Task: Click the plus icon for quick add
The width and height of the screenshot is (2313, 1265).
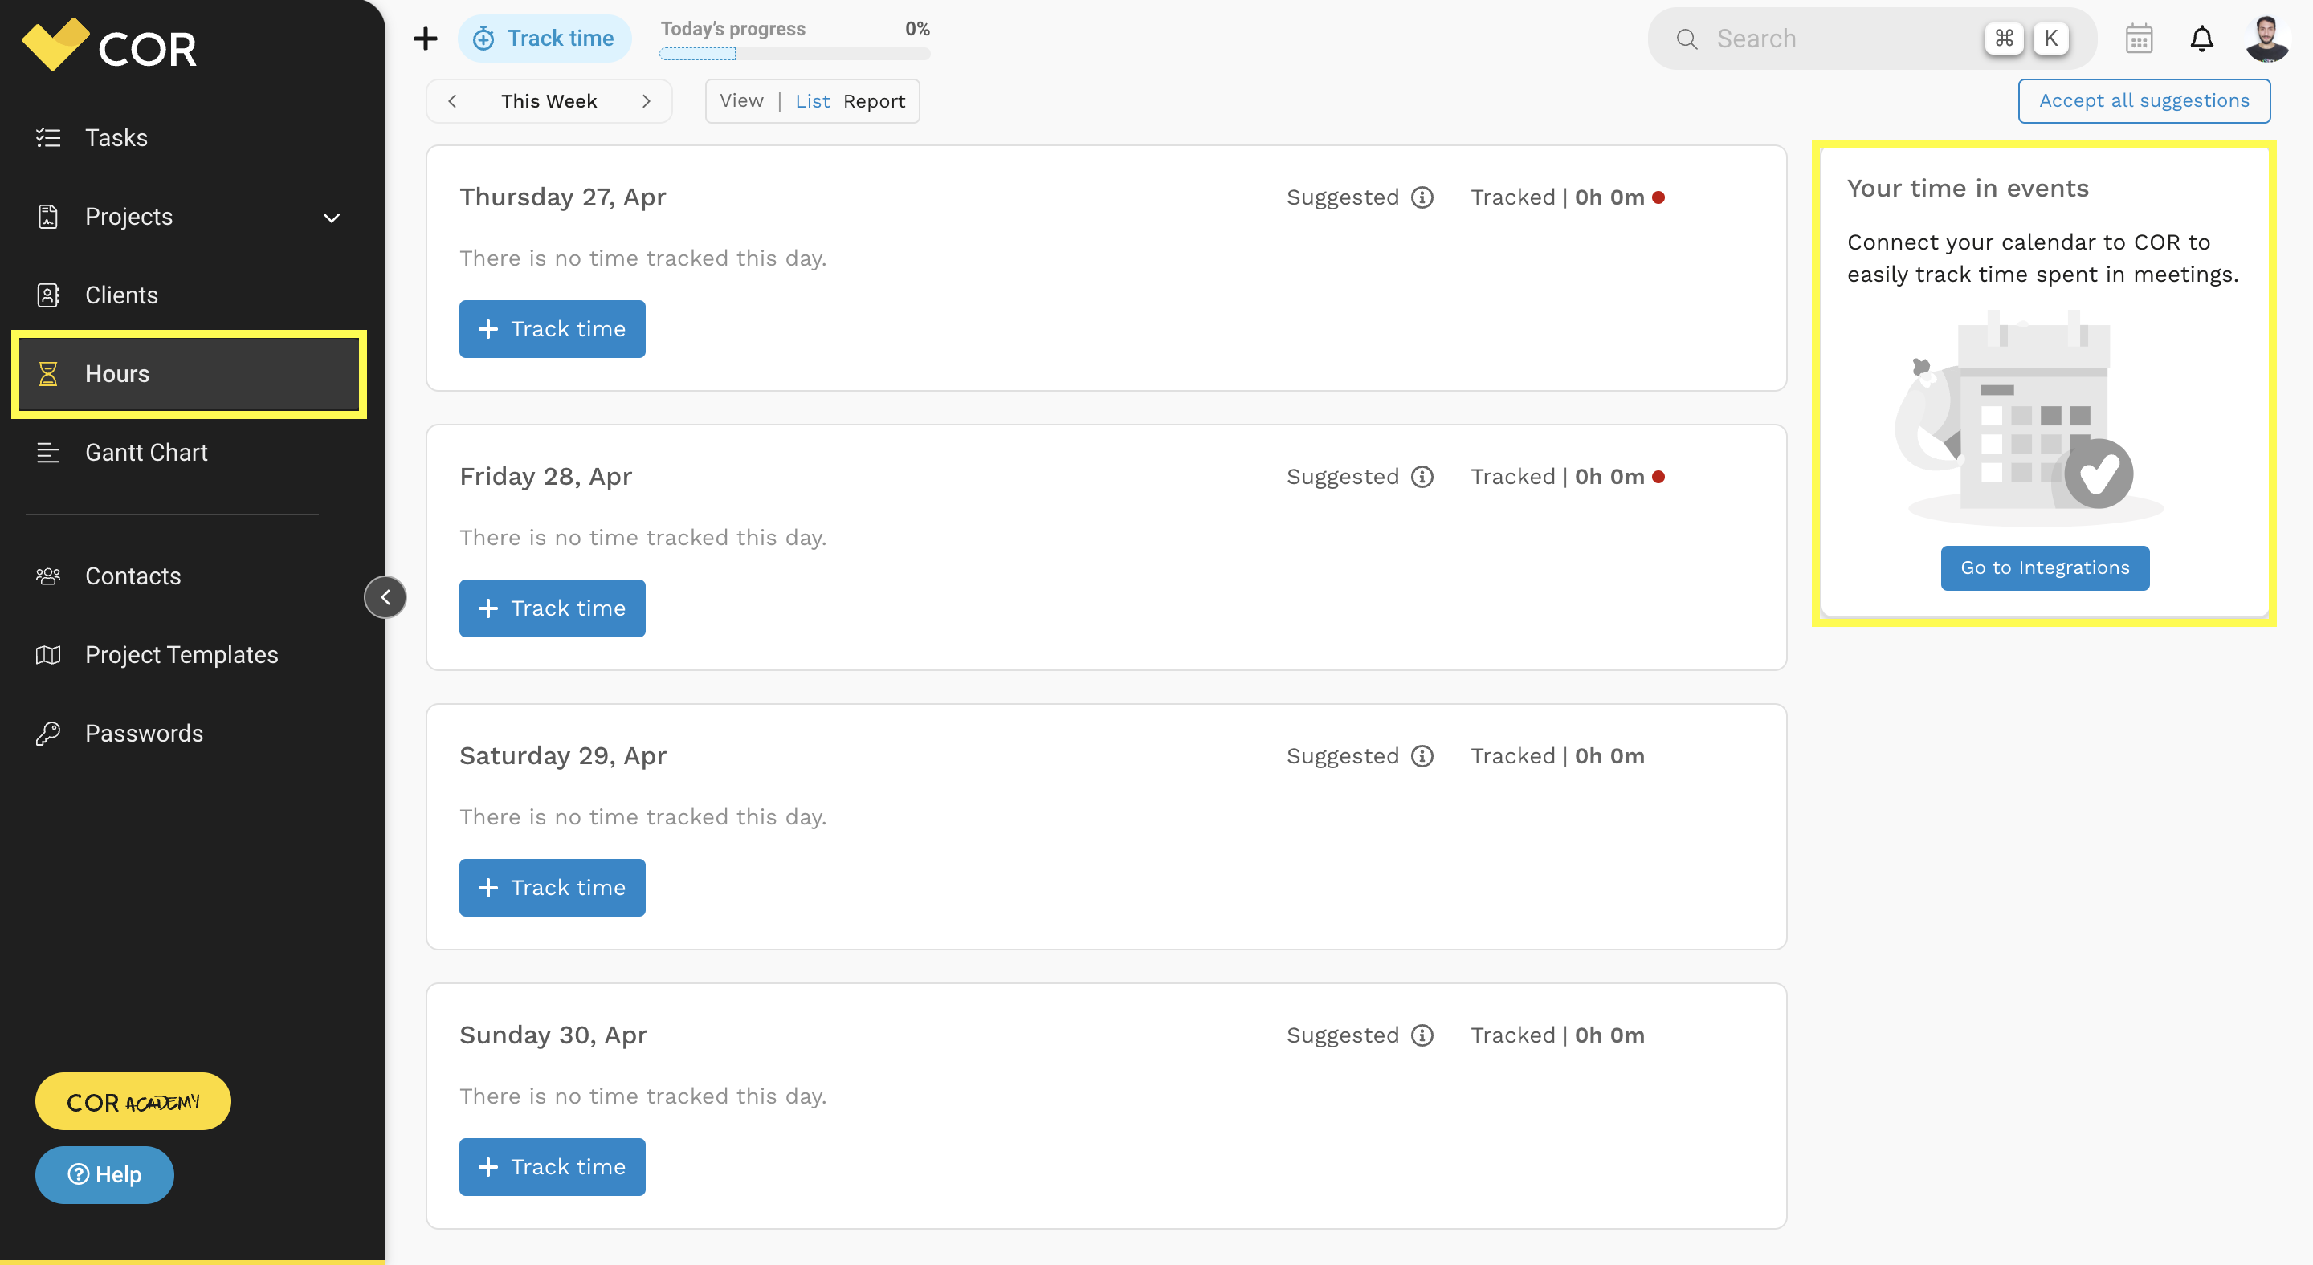Action: [x=424, y=38]
